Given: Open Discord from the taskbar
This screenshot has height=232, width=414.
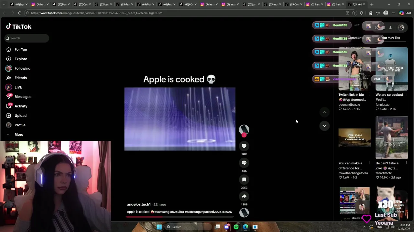Looking at the screenshot, I should pyautogui.click(x=227, y=227).
